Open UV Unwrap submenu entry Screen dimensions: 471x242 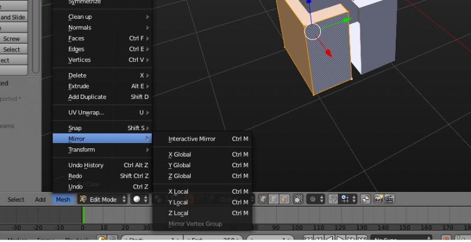102,112
